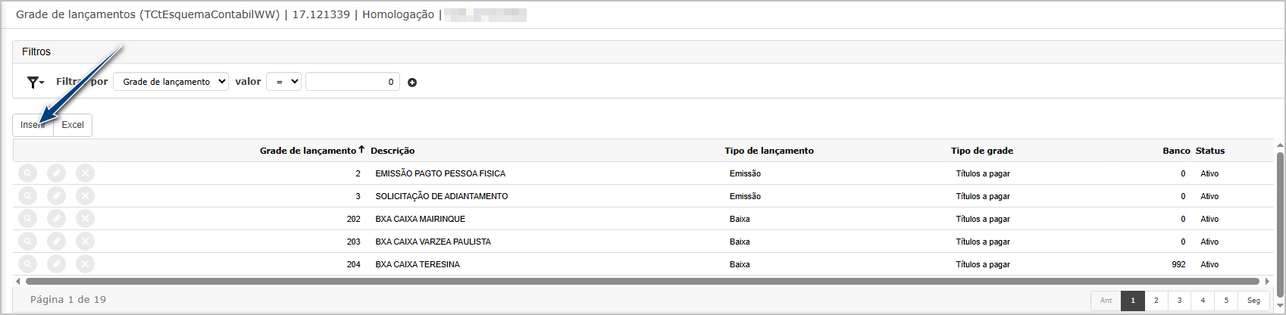This screenshot has height=315, width=1286.
Task: Click the Inserir button
Action: (33, 125)
